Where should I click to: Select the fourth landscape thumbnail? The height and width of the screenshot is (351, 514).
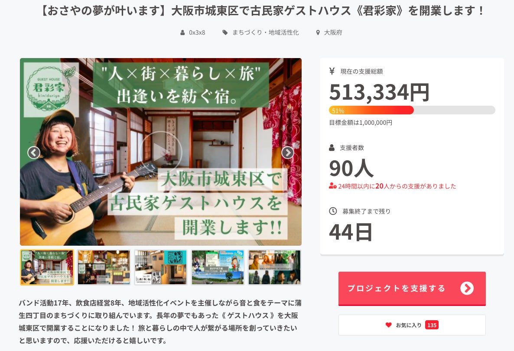pos(218,267)
